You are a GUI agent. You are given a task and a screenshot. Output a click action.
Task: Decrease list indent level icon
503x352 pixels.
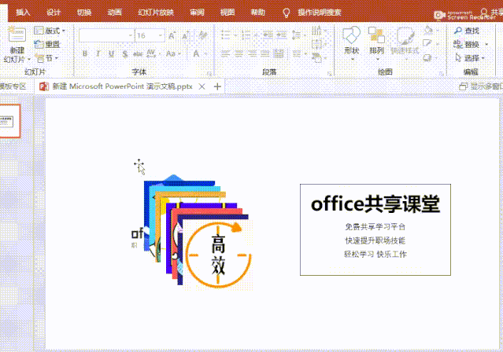pyautogui.click(x=268, y=35)
